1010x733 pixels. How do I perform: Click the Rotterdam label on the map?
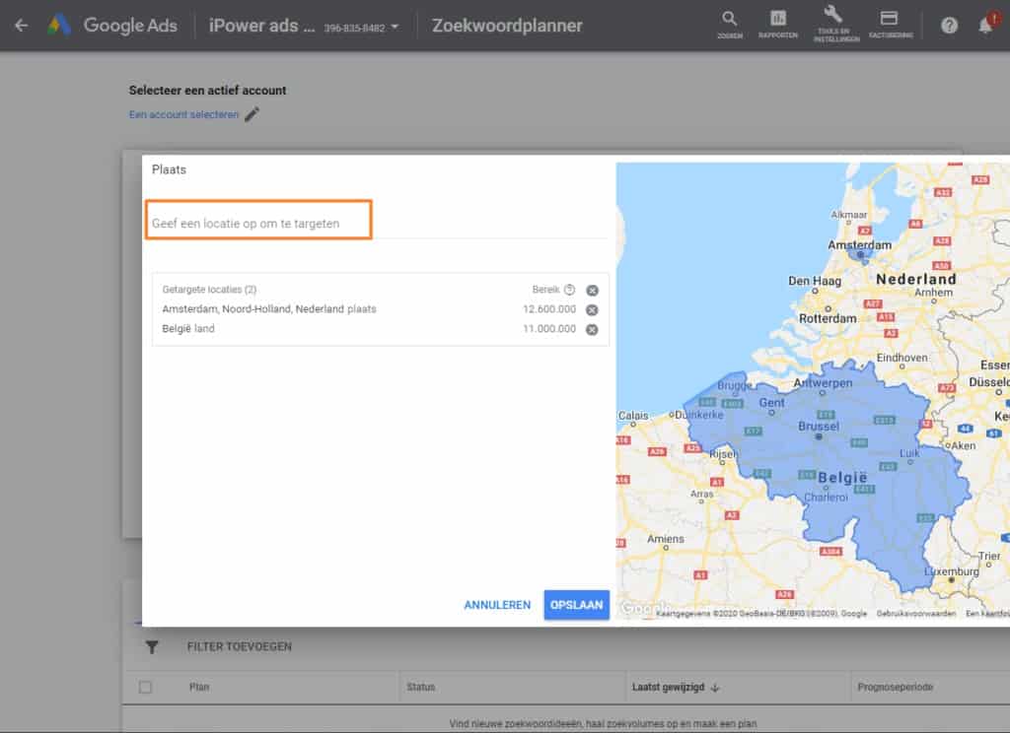click(828, 318)
